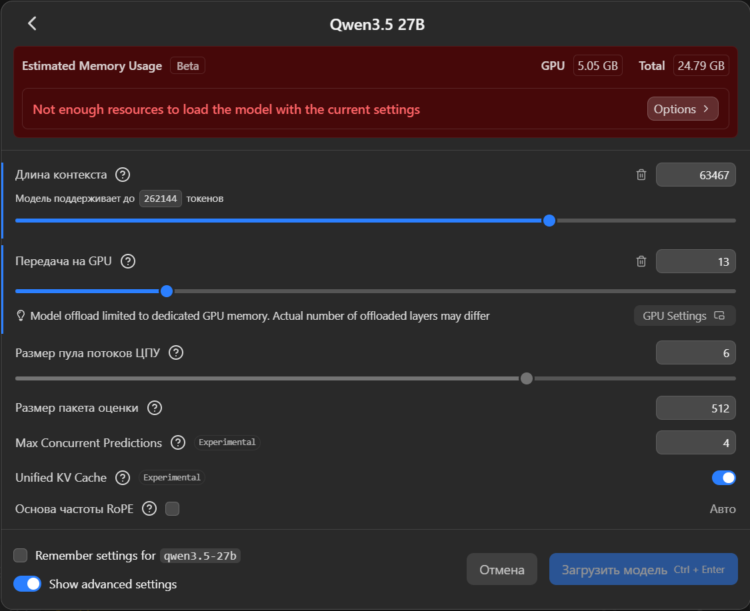Expand the Options menu in memory warning
Image resolution: width=750 pixels, height=611 pixels.
tap(682, 109)
